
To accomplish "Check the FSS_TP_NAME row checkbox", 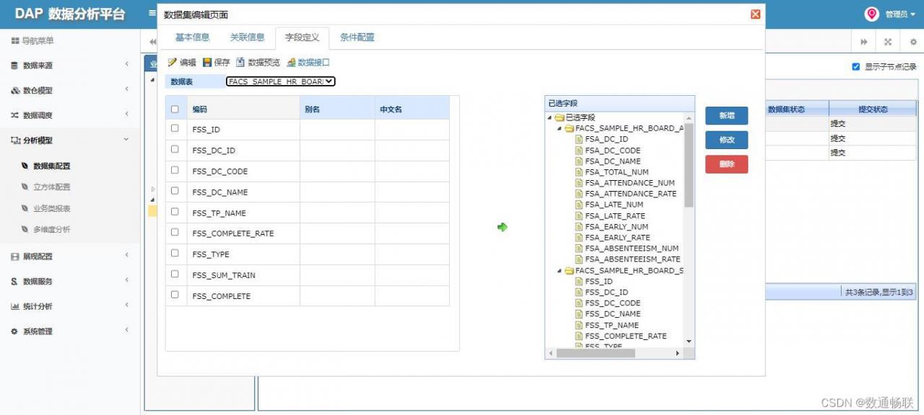I will click(x=175, y=212).
